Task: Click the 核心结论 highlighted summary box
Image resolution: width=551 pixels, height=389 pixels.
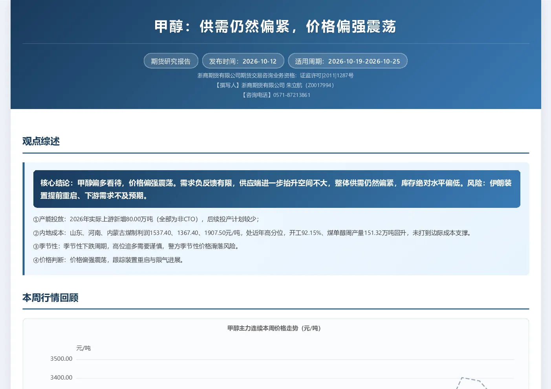Action: (x=276, y=189)
